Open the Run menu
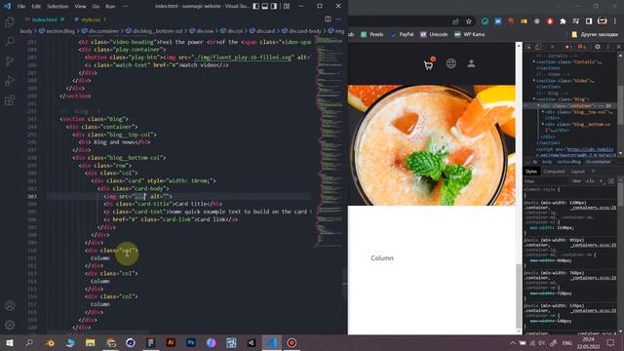Viewport: 624px width, 351px height. point(110,7)
